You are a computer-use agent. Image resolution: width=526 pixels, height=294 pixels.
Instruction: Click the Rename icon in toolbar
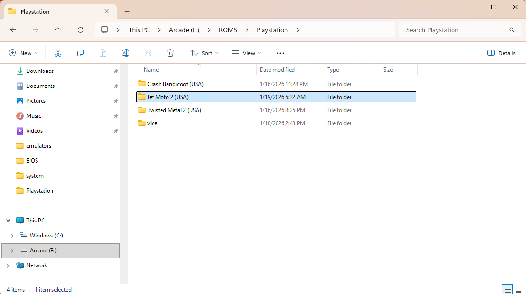point(125,53)
